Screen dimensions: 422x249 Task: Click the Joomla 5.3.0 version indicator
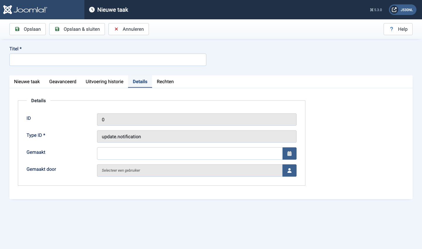(x=376, y=10)
